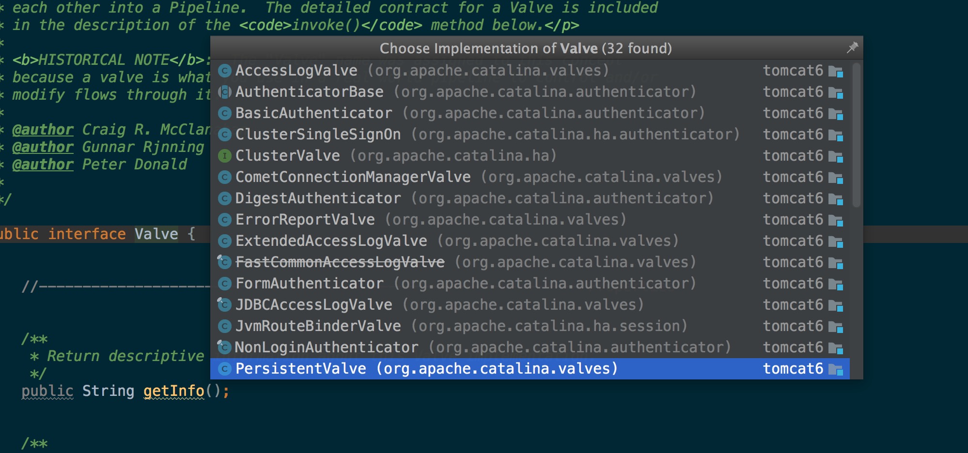
Task: Click the module folder icon in PersistentValve row
Action: coord(836,370)
